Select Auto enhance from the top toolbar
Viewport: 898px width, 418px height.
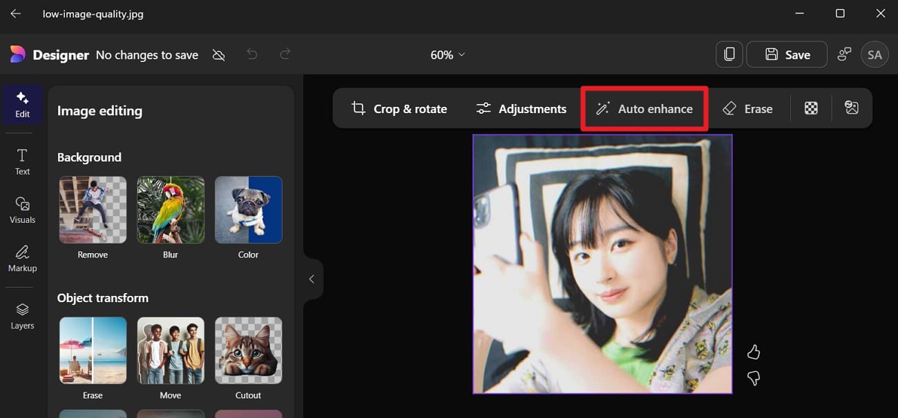644,108
